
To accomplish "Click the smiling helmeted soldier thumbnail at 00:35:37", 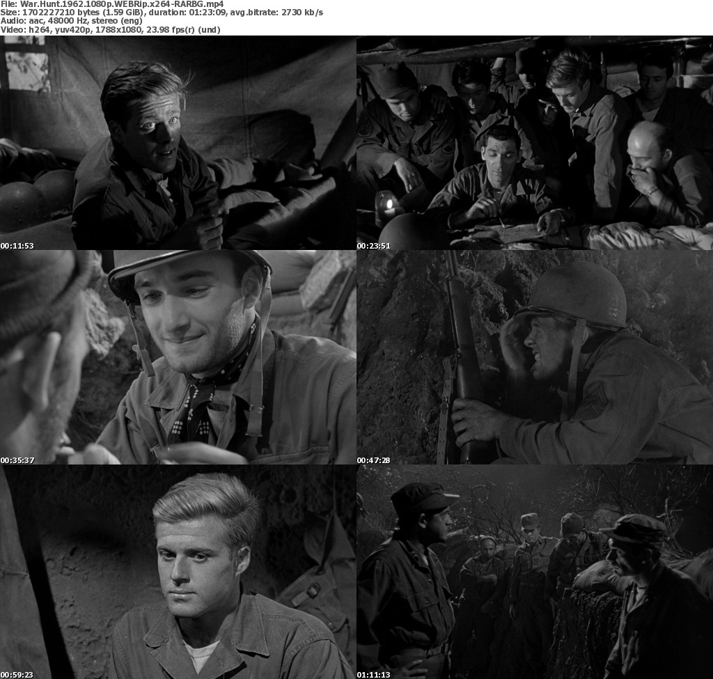I will pos(178,357).
